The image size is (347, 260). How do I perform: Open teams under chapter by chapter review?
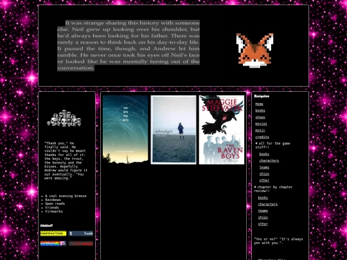pos(263,211)
